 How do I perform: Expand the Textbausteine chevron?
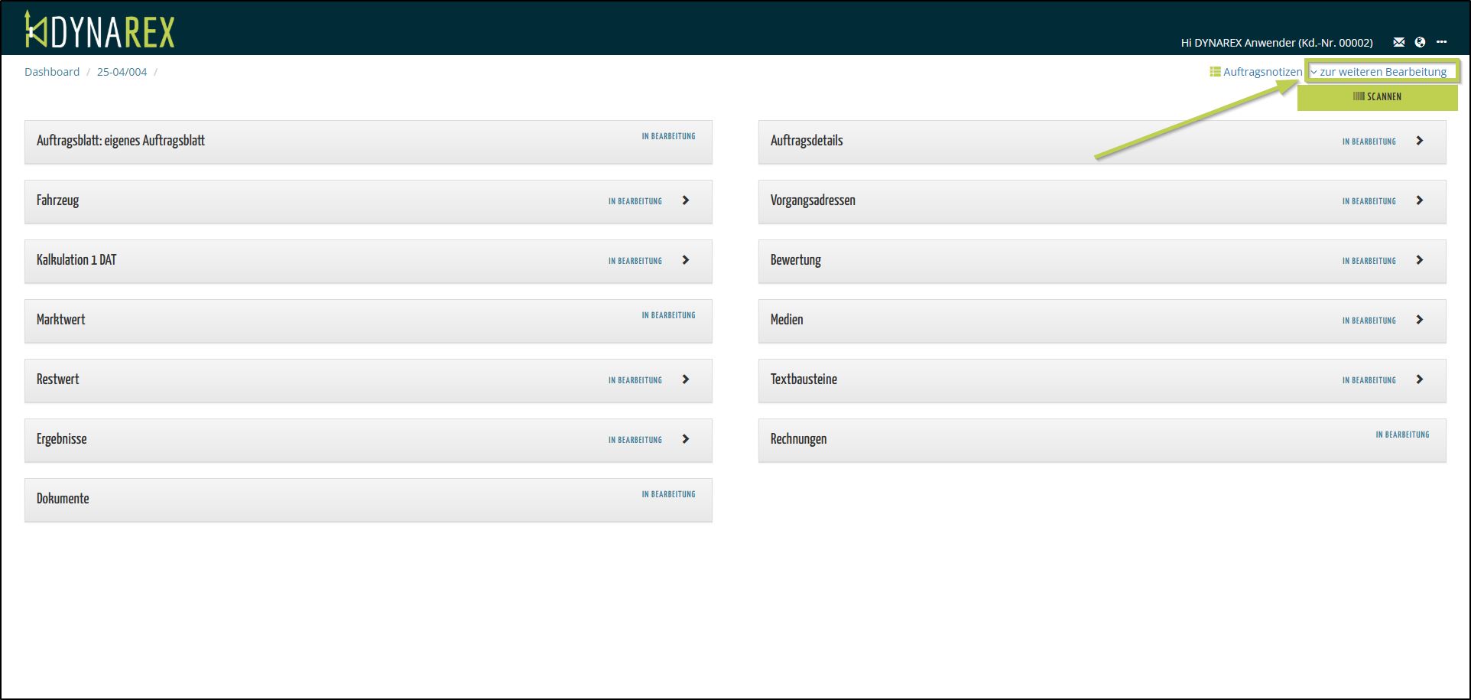pos(1420,379)
